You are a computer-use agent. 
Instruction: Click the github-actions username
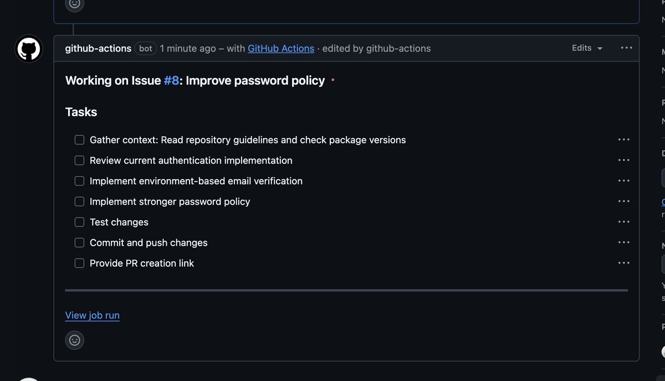(99, 48)
